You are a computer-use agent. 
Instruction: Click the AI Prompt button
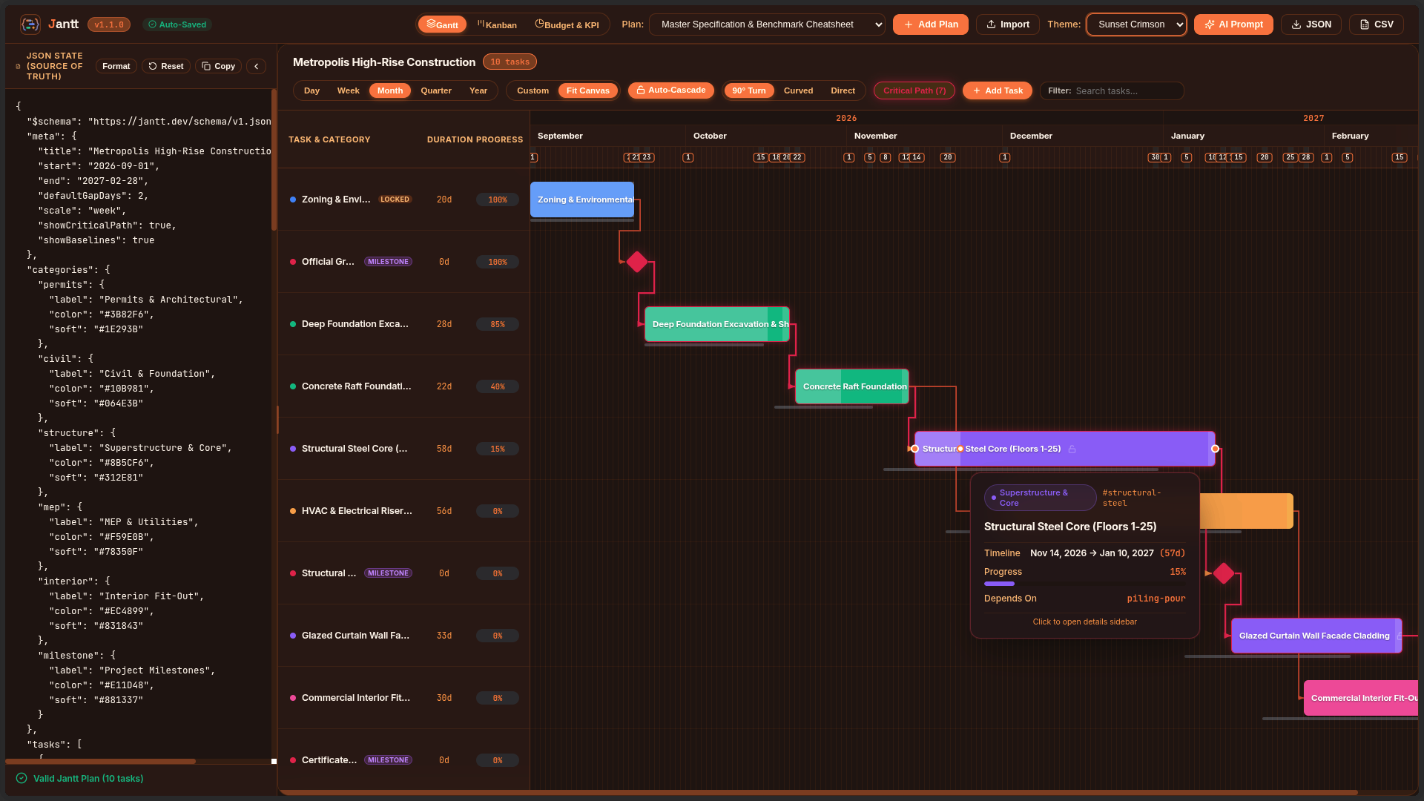click(1233, 24)
